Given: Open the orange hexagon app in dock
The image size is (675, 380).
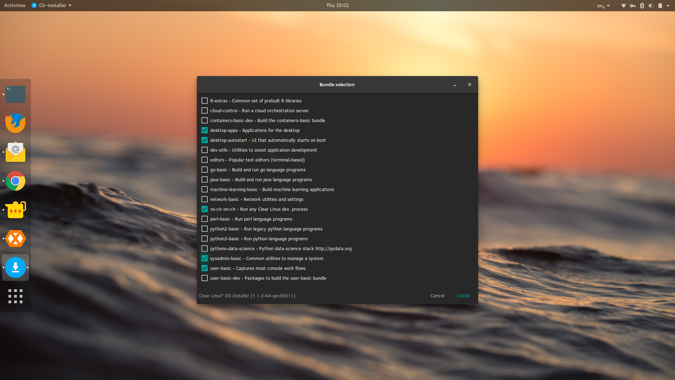Looking at the screenshot, I should point(15,239).
